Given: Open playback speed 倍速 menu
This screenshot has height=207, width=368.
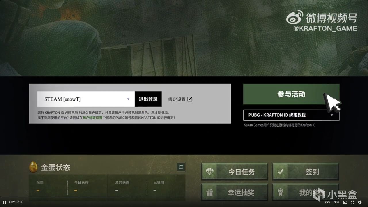Looking at the screenshot, I should click(x=327, y=202).
